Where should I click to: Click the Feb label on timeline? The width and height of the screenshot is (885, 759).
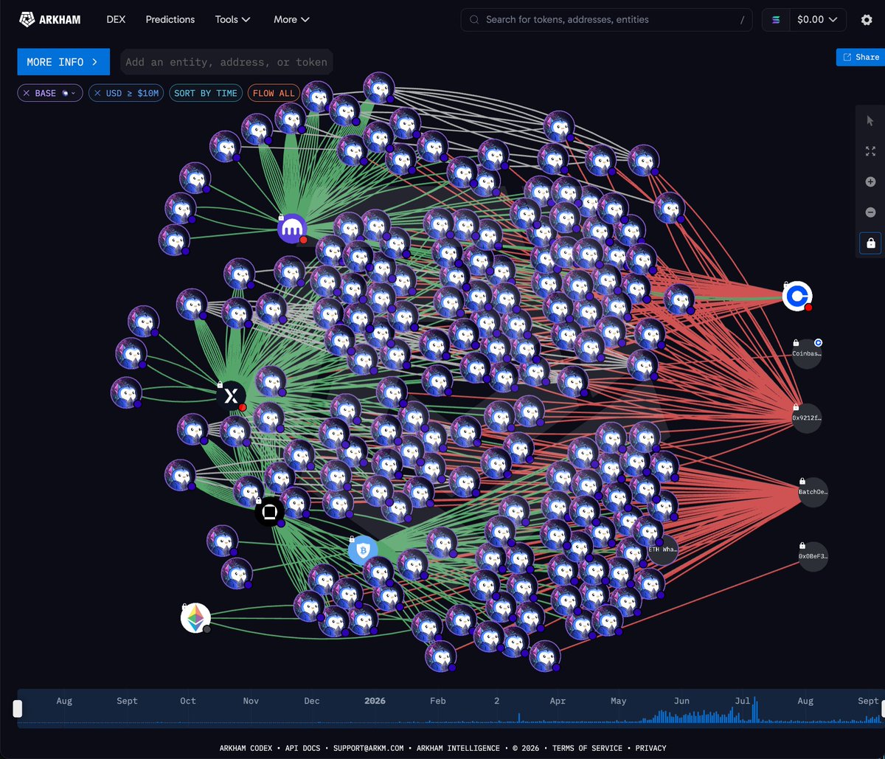pos(437,701)
